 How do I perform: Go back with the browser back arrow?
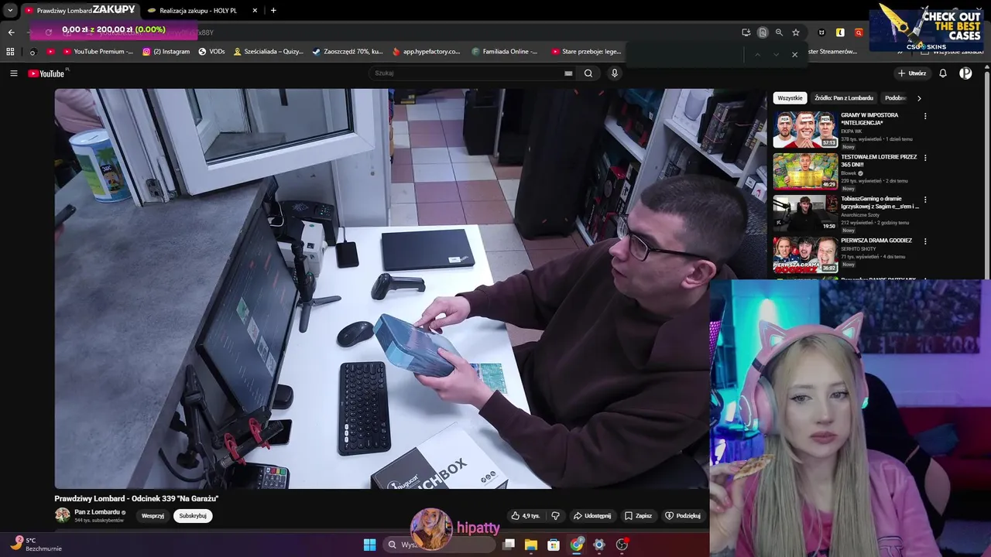(x=11, y=32)
